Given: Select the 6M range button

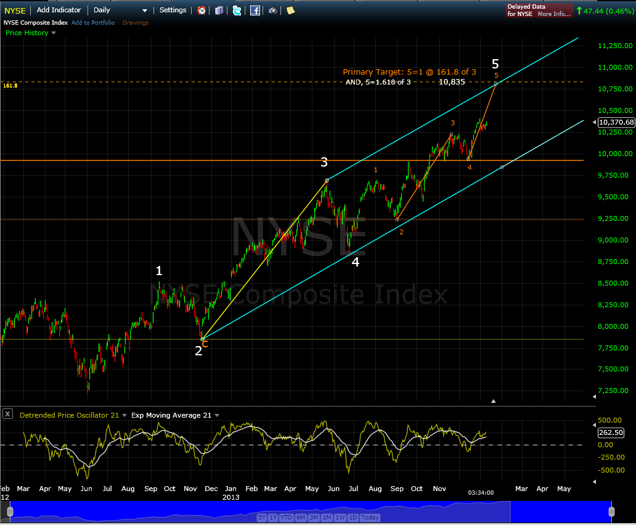Looking at the screenshot, I should [301, 517].
